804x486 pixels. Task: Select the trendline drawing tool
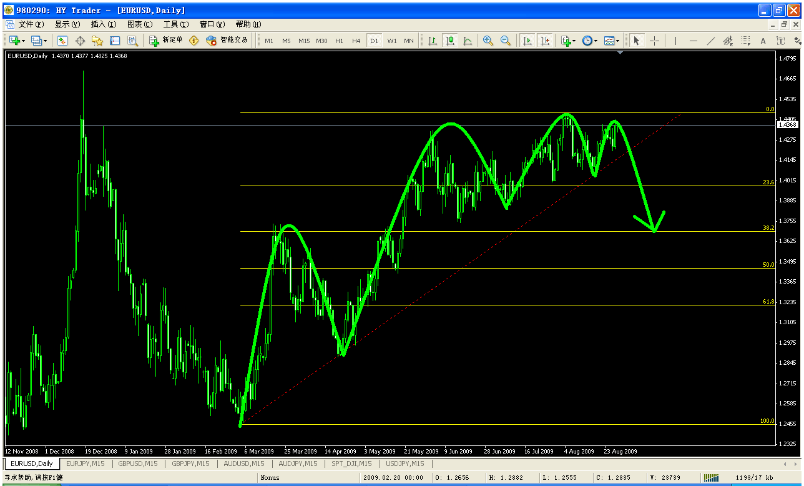[710, 41]
